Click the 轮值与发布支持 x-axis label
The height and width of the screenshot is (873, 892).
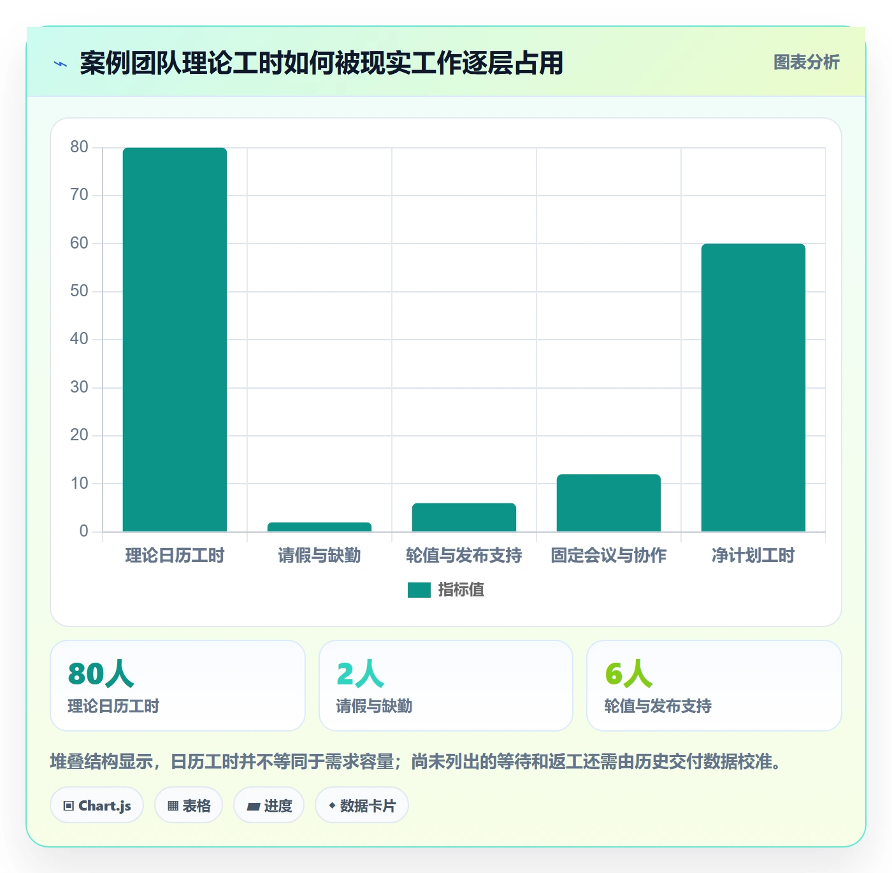(x=464, y=556)
